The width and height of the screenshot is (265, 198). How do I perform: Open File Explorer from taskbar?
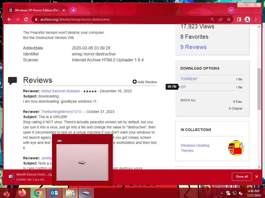pyautogui.click(x=70, y=193)
